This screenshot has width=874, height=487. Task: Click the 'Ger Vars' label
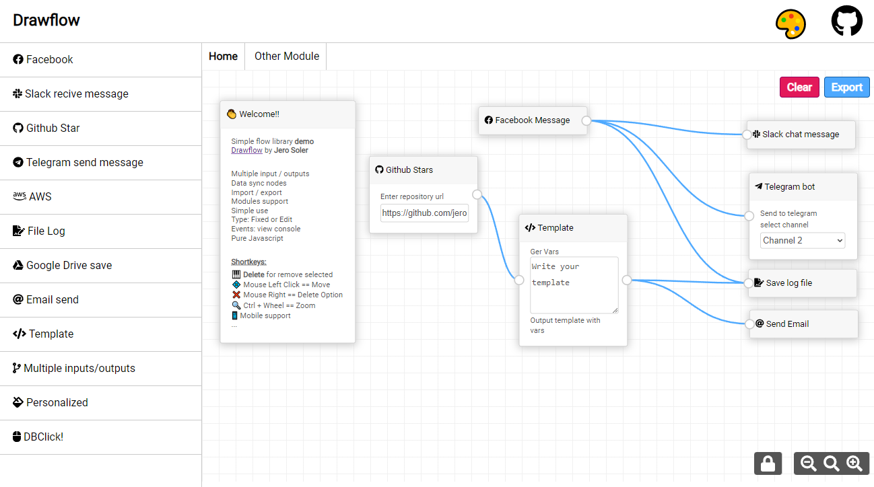(545, 252)
